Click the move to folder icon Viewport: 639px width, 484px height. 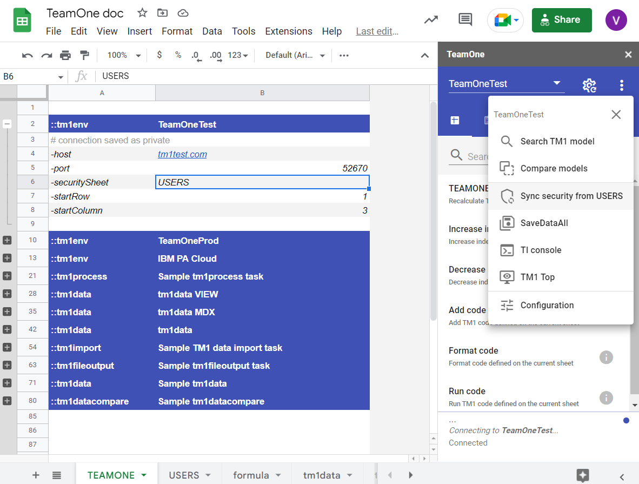coord(162,13)
